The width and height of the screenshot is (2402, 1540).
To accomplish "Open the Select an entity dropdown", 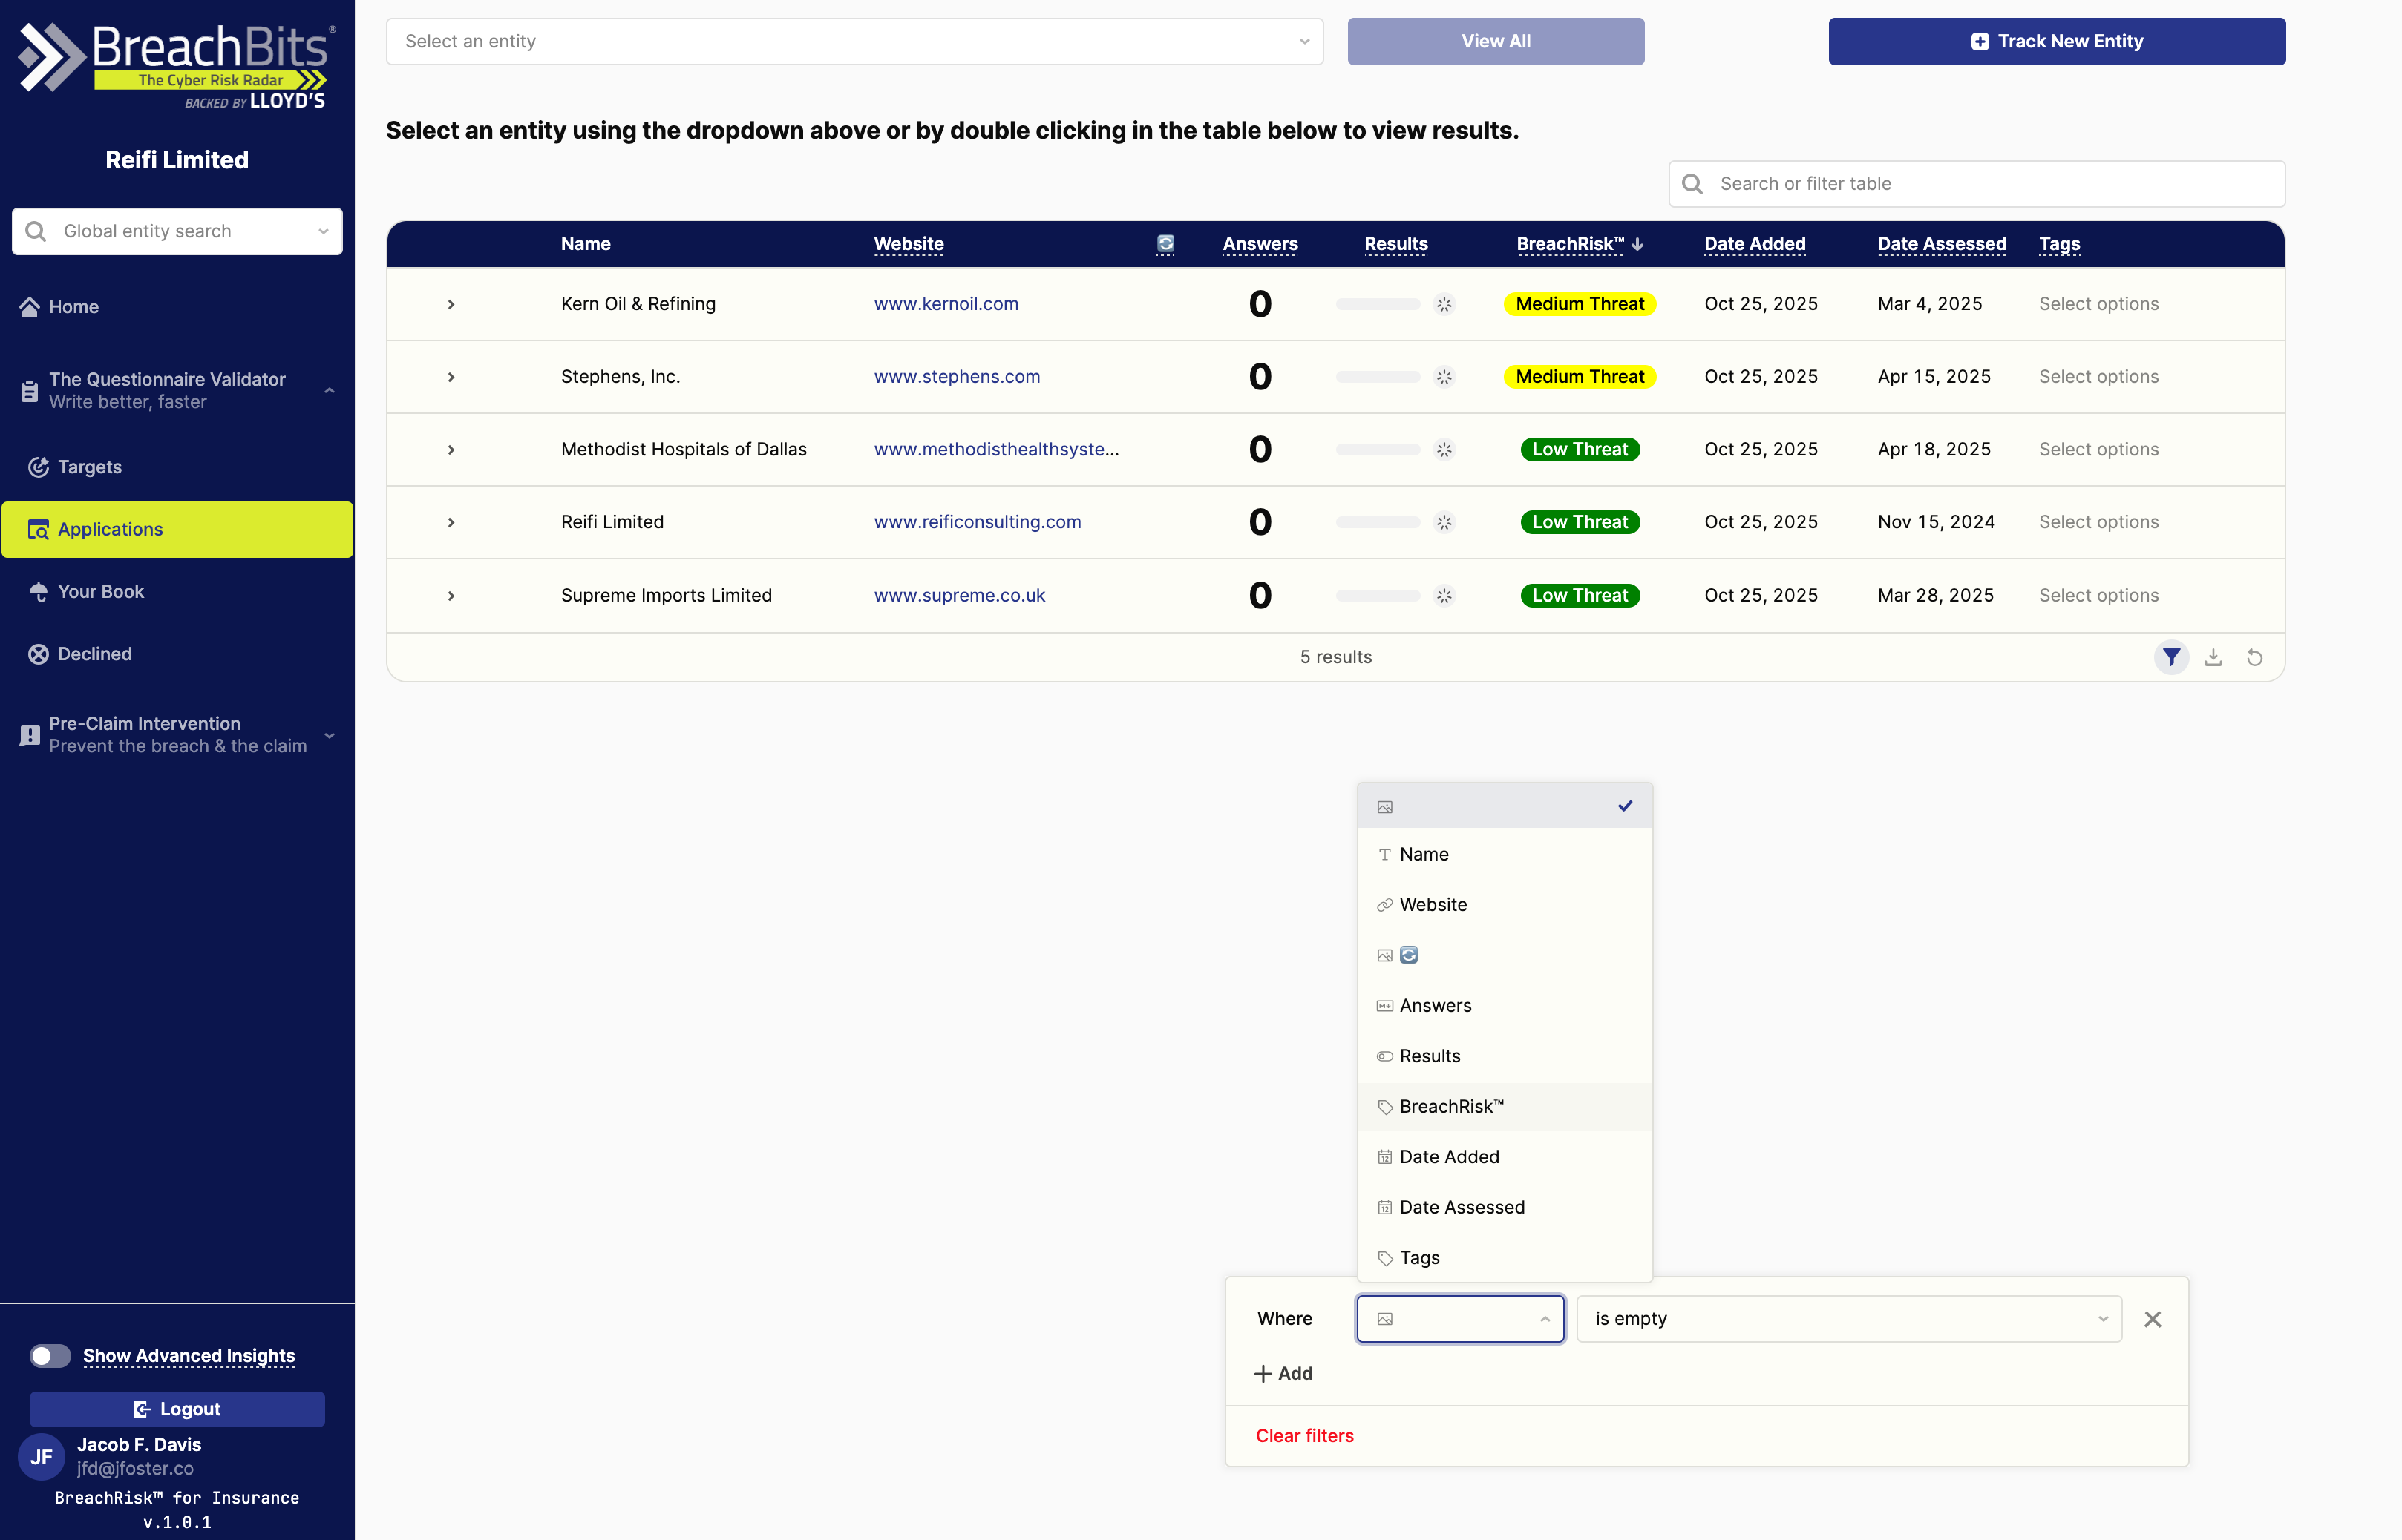I will (x=854, y=41).
